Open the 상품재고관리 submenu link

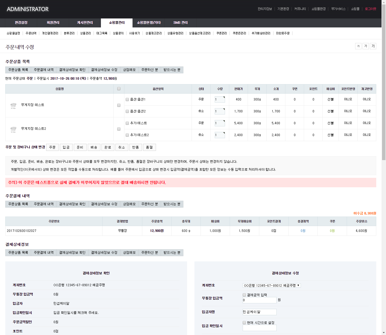154,33
